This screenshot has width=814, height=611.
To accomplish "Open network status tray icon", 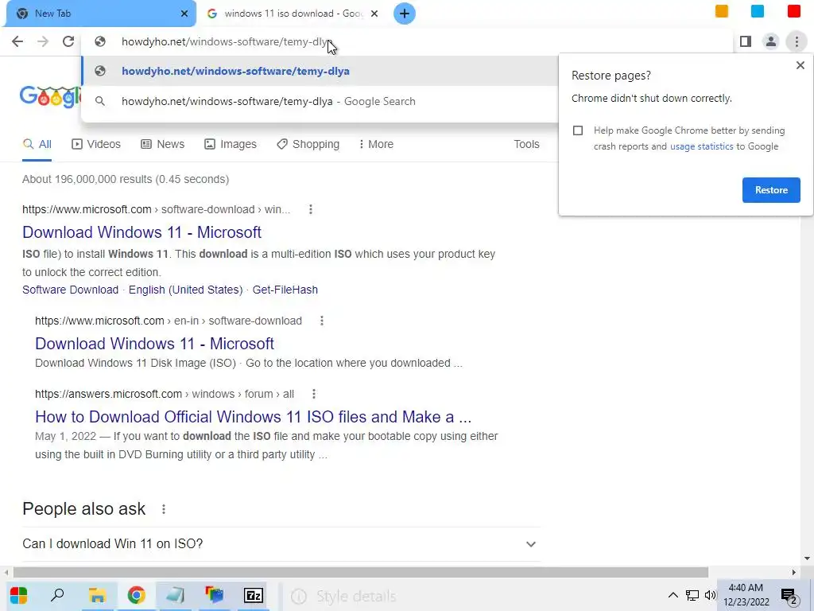I will pos(692,595).
